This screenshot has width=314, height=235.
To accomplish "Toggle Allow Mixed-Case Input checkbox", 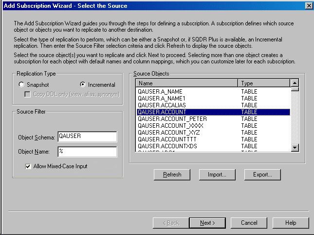I will [x=28, y=166].
